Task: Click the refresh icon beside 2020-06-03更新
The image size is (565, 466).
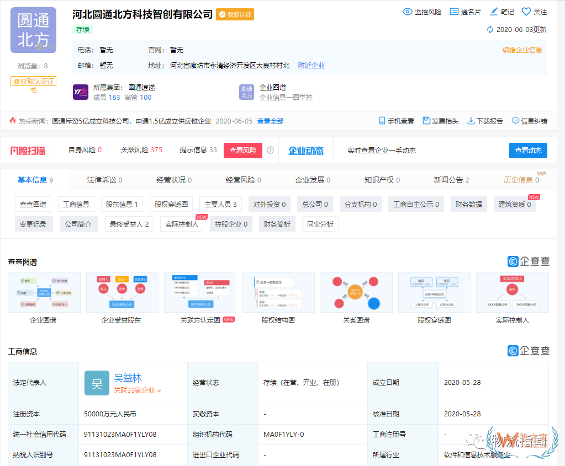Action: (x=490, y=30)
